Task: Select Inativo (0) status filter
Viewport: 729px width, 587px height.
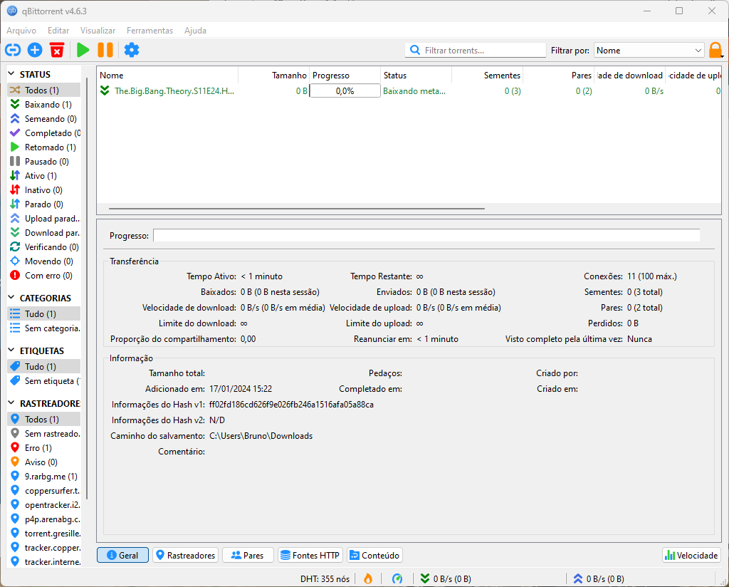Action: (44, 190)
